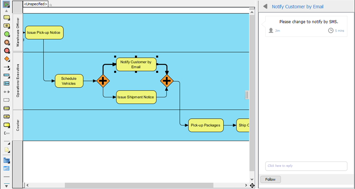Click back arrow in comment panel header
The image size is (355, 189).
click(x=265, y=7)
